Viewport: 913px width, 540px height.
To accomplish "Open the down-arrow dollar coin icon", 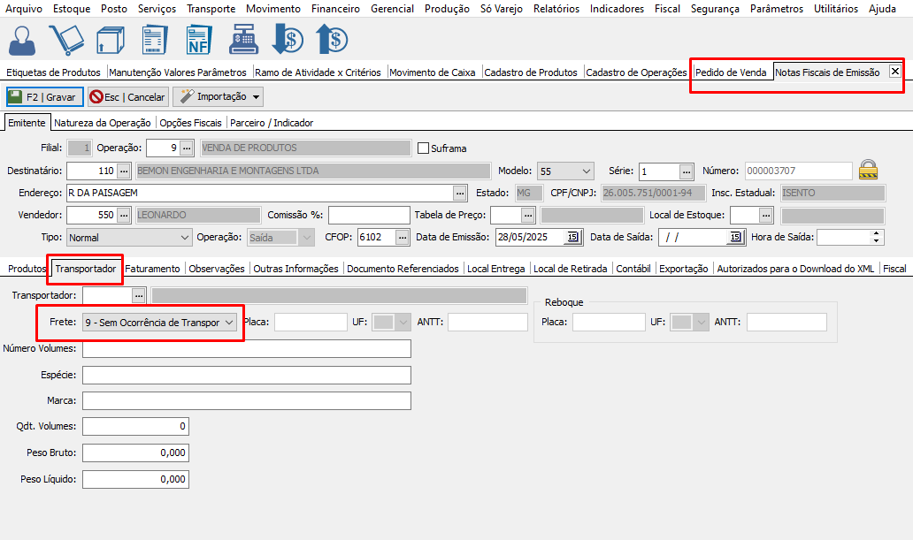I will 288,40.
